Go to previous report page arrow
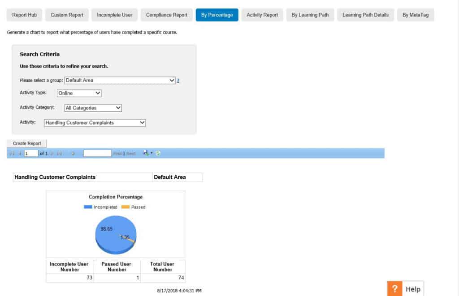Image resolution: width=459 pixels, height=296 pixels. [x=20, y=153]
